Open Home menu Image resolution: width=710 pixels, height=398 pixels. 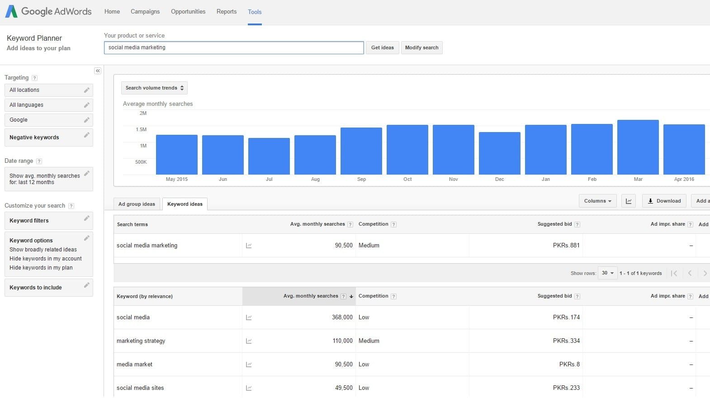point(112,12)
